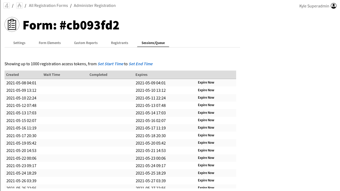
Task: Click Set Start Time link
Action: coord(110,64)
